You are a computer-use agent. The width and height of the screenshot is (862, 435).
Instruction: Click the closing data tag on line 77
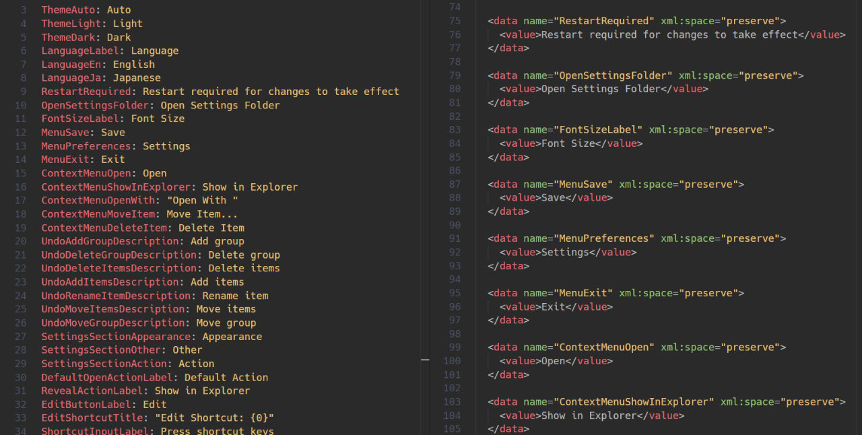[508, 48]
